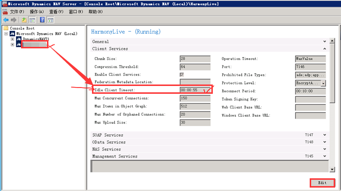Screen dimensions: 341x191
Task: Click the DynamicsNAV71 instance icon
Action: coord(19,39)
